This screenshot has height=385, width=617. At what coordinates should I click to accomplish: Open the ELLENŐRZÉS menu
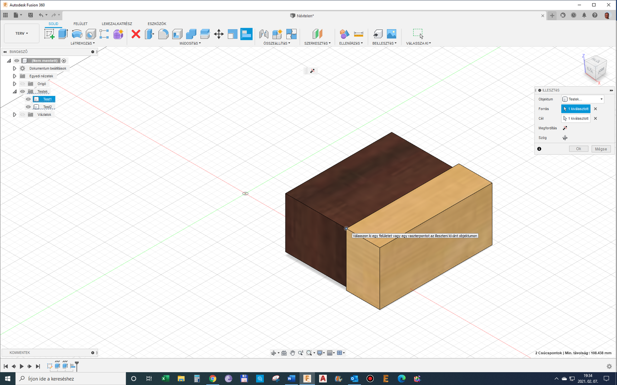(x=351, y=43)
